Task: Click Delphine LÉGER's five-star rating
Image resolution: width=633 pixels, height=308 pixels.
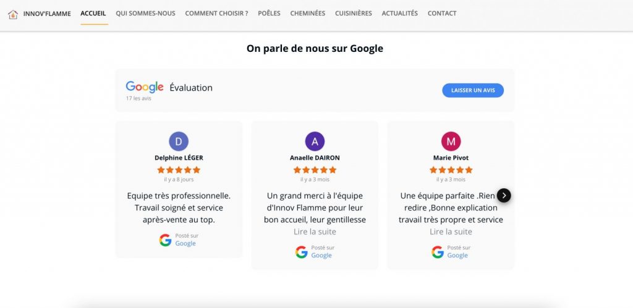Action: tap(179, 170)
